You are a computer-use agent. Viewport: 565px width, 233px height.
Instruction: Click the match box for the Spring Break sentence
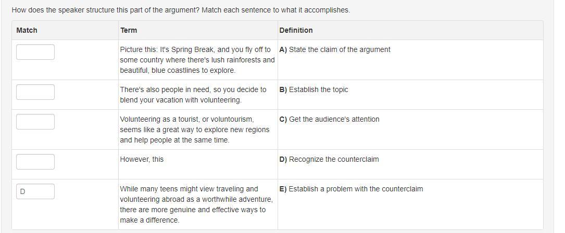(35, 52)
